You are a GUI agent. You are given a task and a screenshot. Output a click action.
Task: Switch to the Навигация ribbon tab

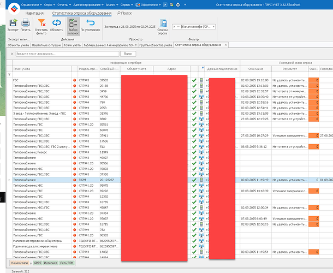tap(34, 13)
